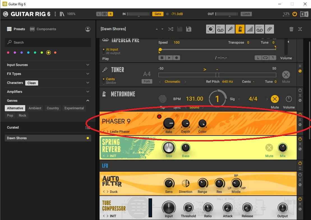This screenshot has width=311, height=220.
Task: Open the Components tab
Action: point(43,29)
